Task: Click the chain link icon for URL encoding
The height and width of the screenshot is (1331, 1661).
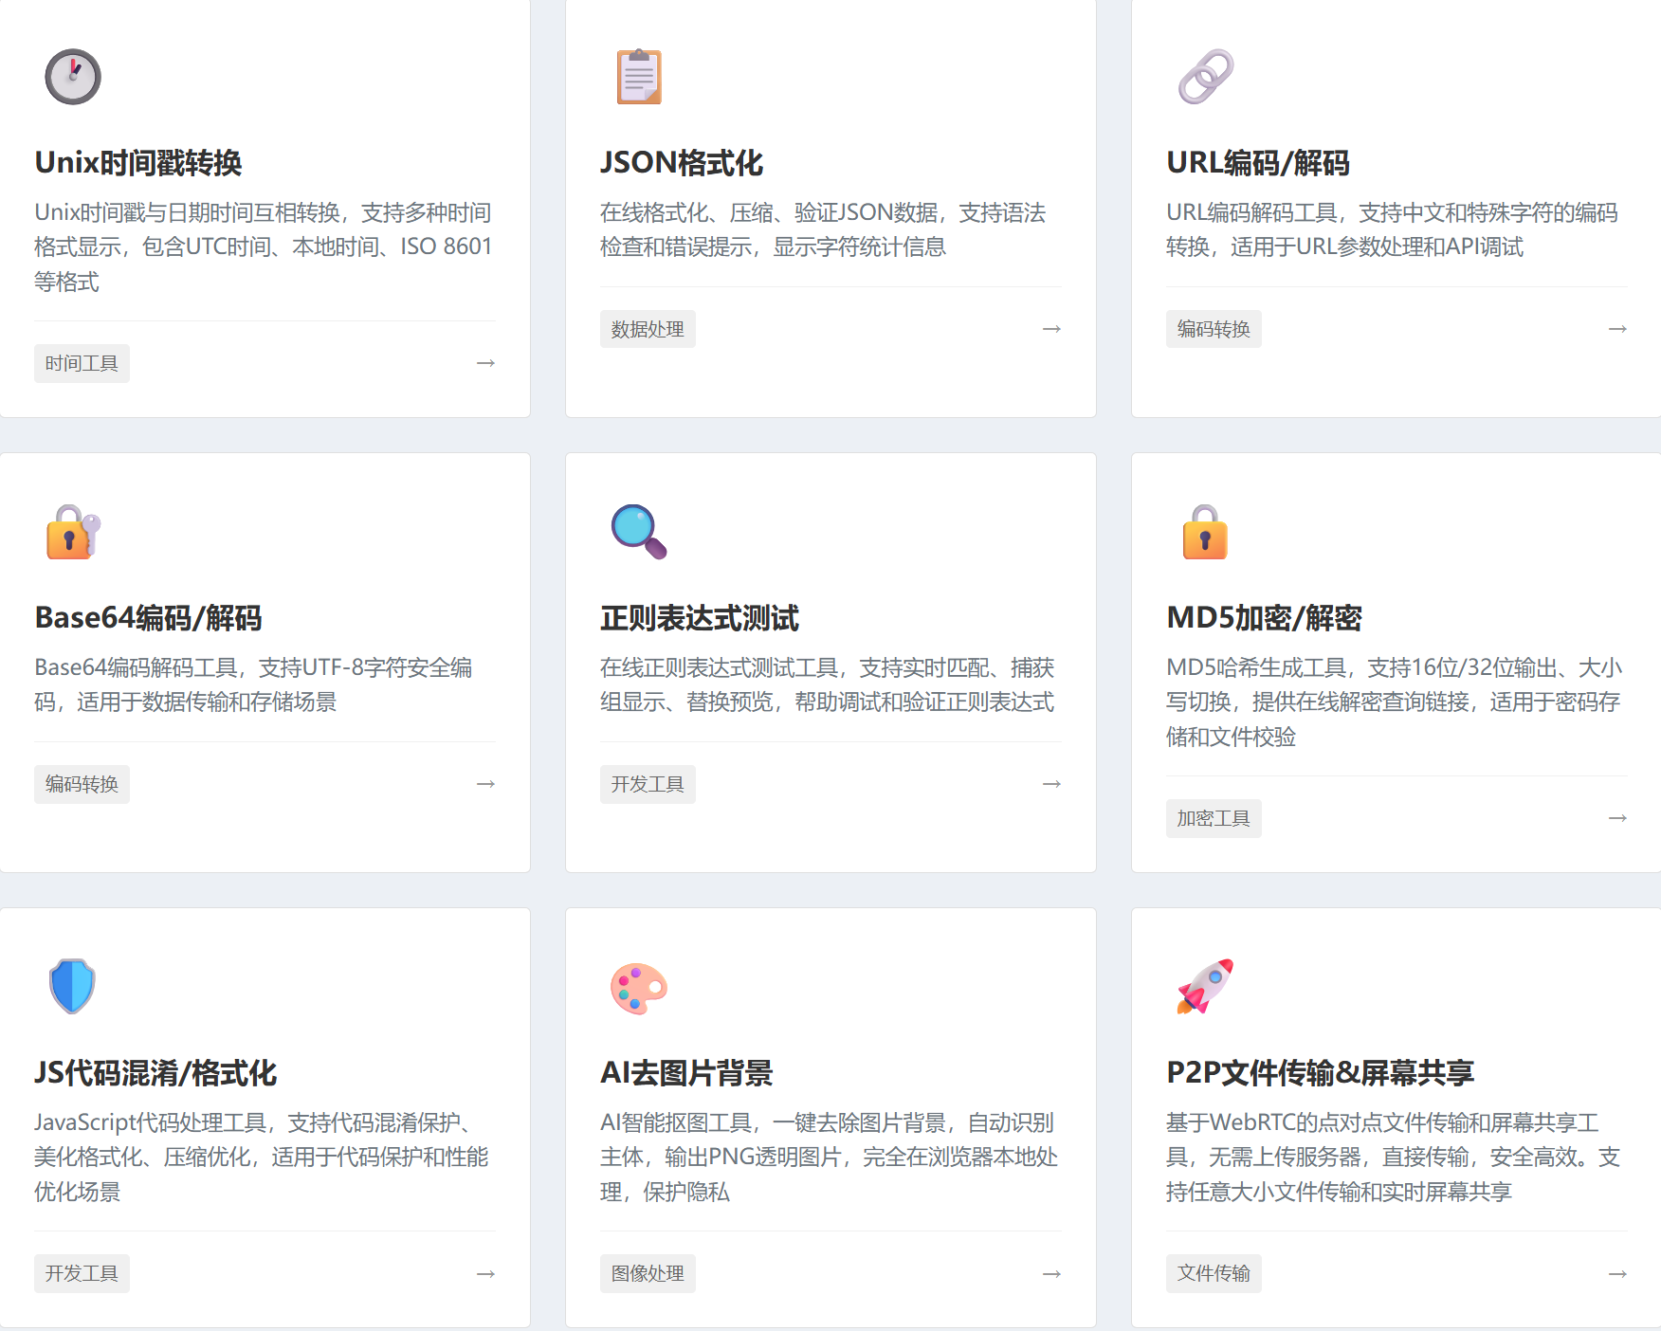Action: [x=1205, y=77]
